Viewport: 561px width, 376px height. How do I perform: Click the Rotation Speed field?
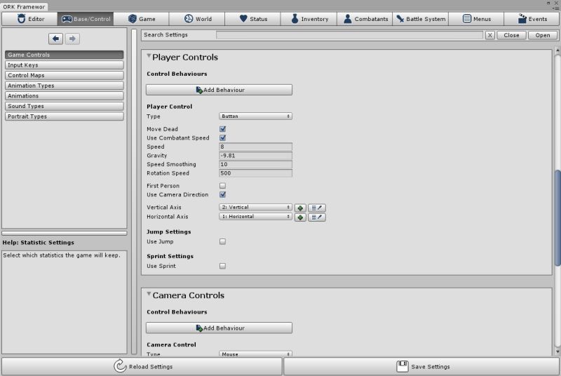coord(255,173)
